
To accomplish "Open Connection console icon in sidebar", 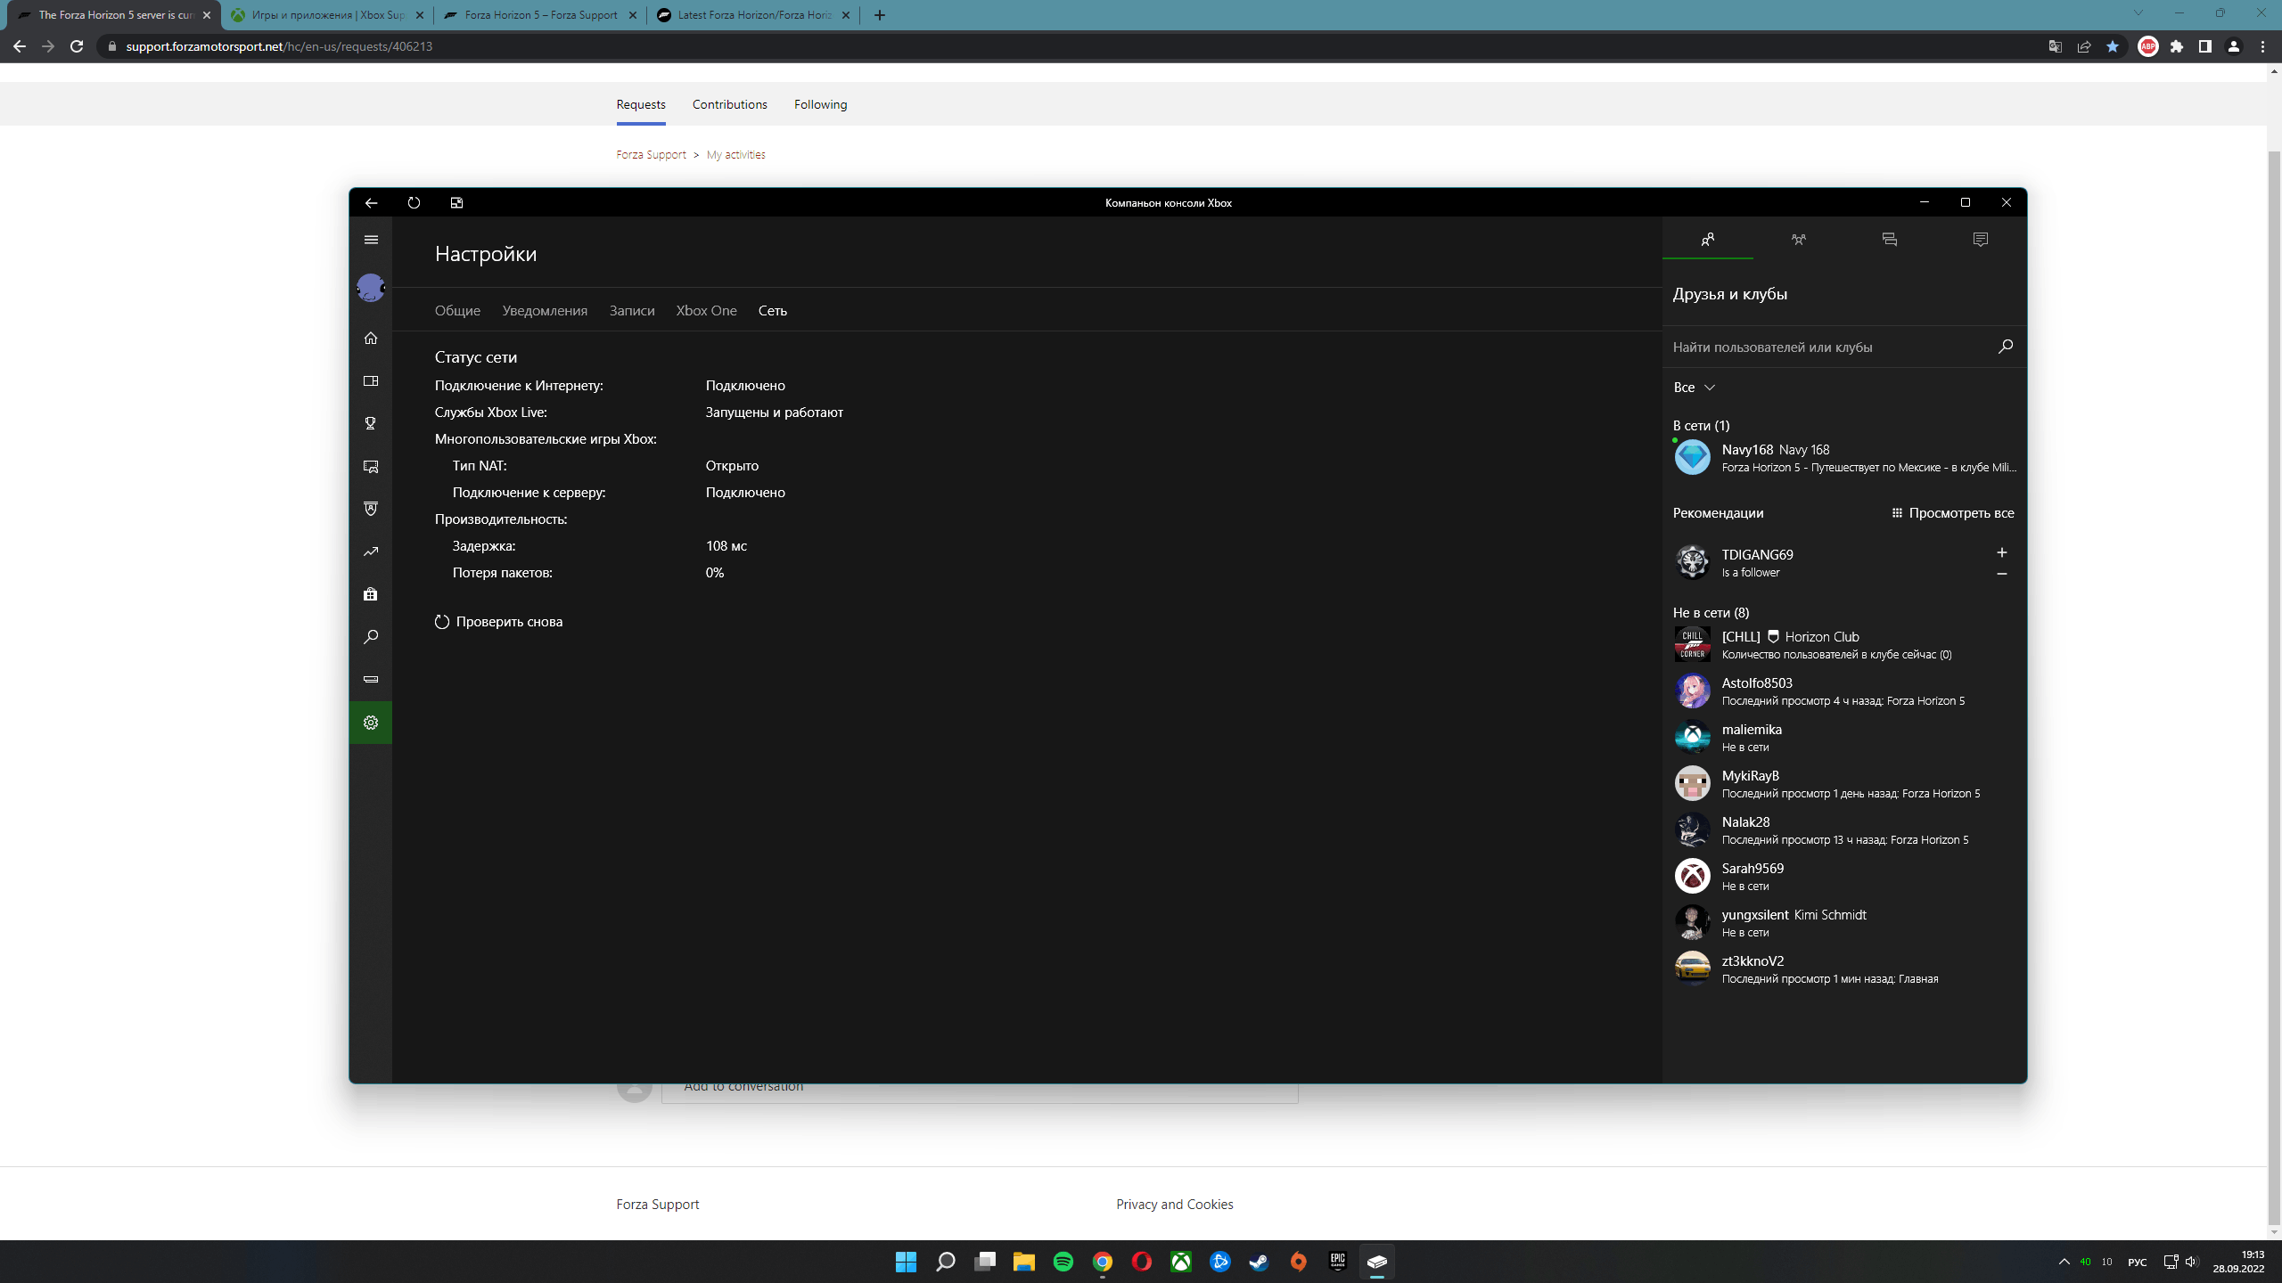I will (371, 680).
